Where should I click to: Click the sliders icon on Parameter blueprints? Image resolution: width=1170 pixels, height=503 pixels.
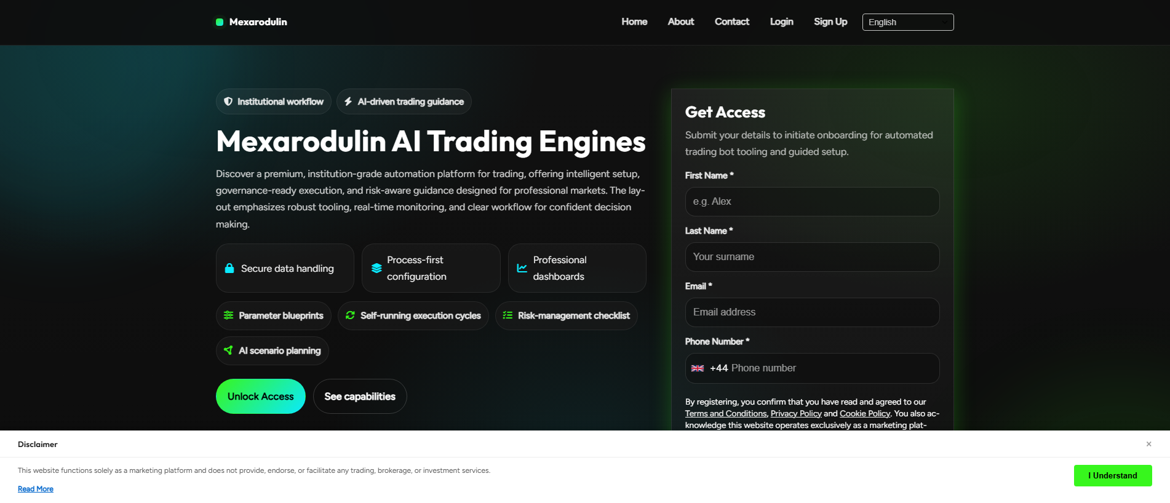[228, 315]
